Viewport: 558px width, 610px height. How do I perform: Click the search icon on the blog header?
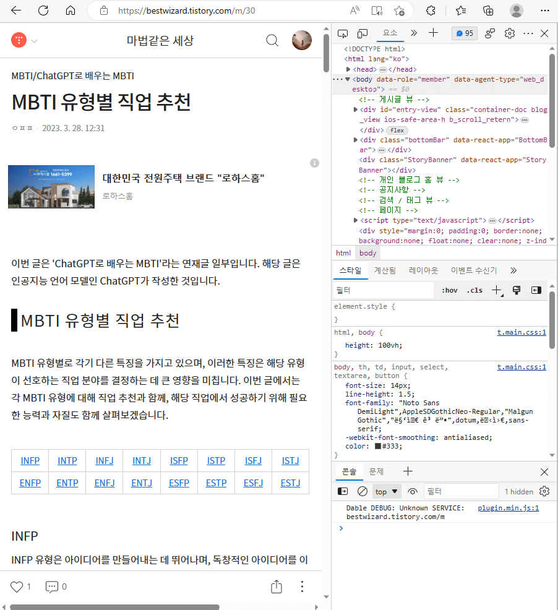[x=272, y=40]
